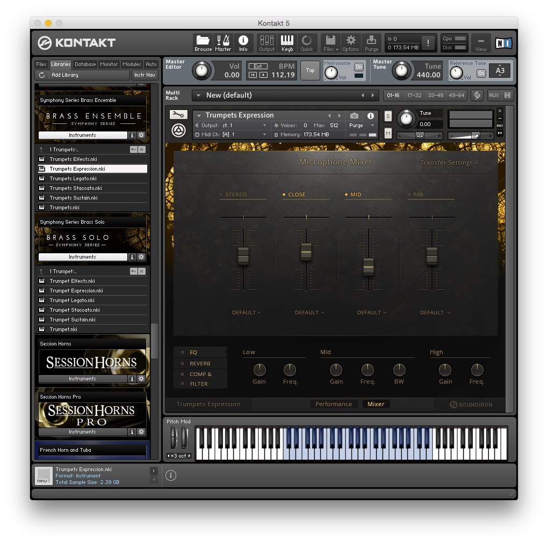Open the DEFAULT preset menu under STEREO fader

tap(246, 312)
